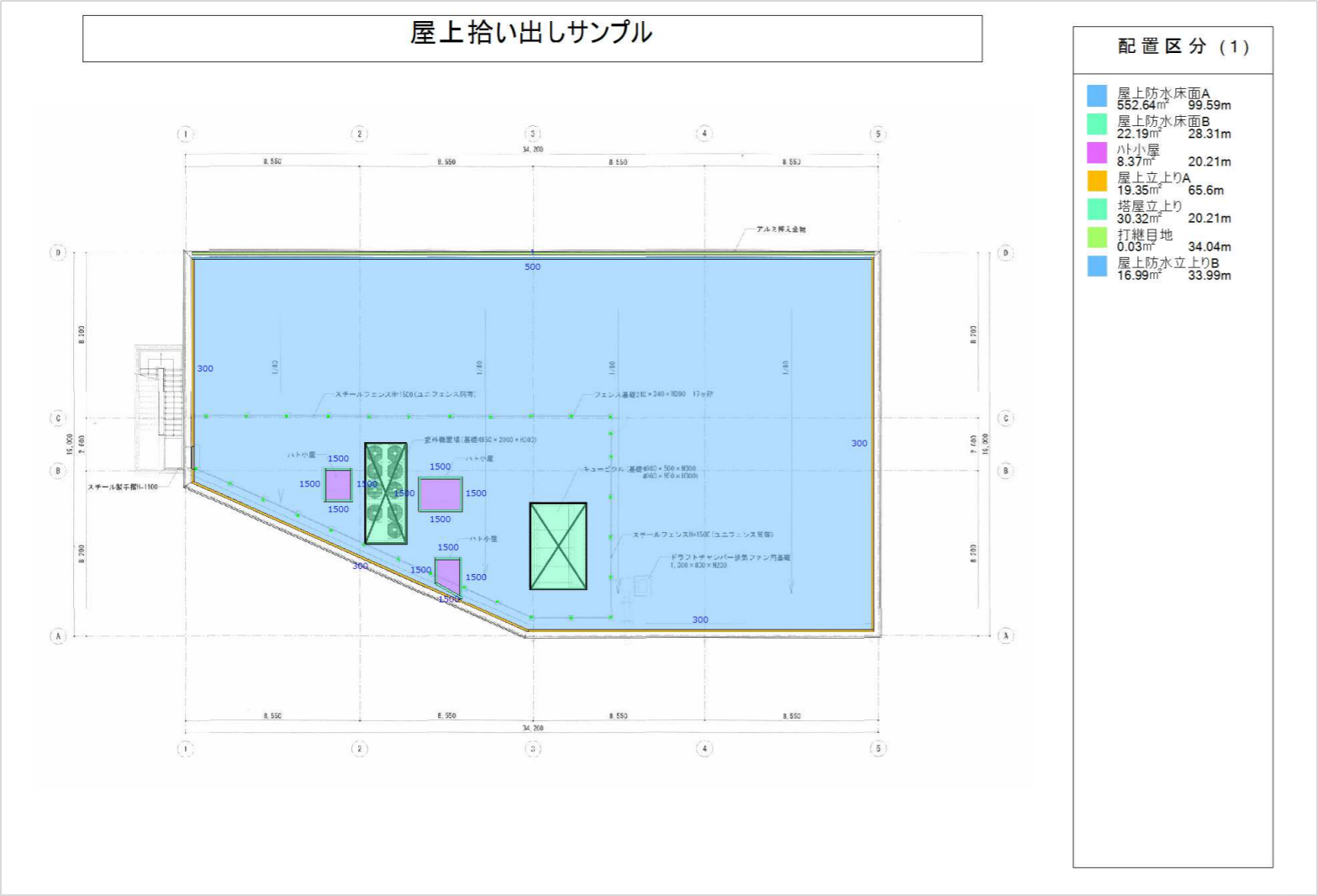Select the outdoor unit area with fan symbols
The width and height of the screenshot is (1318, 896).
[x=385, y=493]
